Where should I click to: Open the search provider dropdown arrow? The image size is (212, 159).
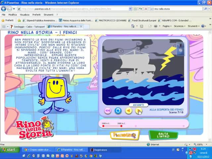coord(209,9)
